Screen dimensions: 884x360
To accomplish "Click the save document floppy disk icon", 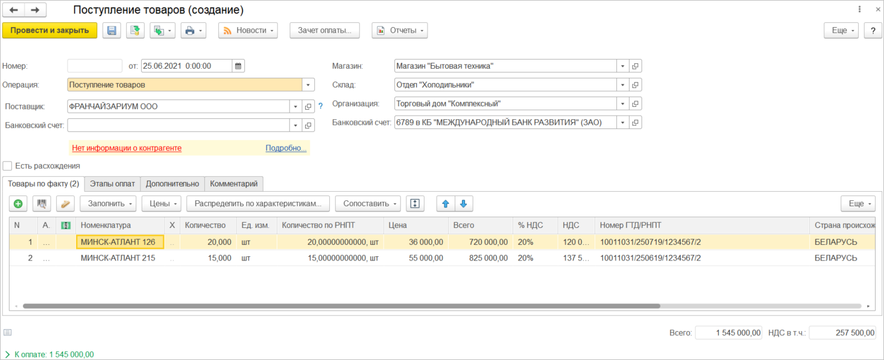I will pyautogui.click(x=112, y=31).
